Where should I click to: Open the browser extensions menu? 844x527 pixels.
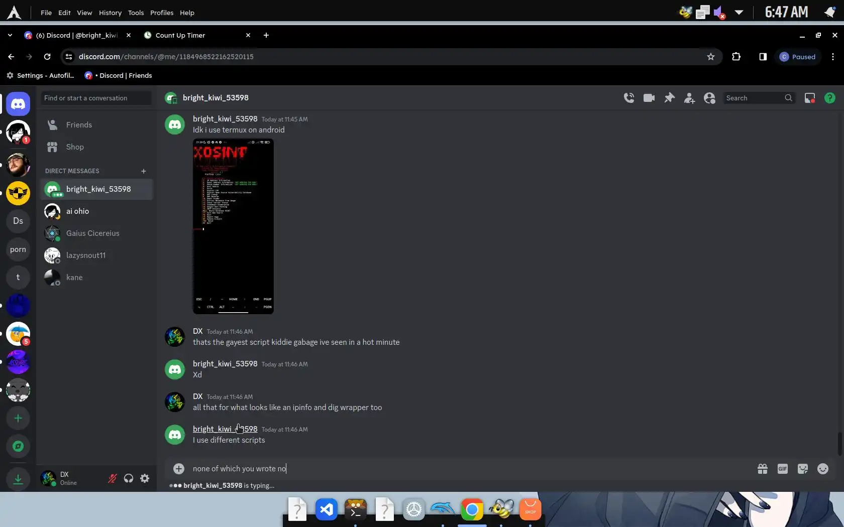(x=736, y=57)
